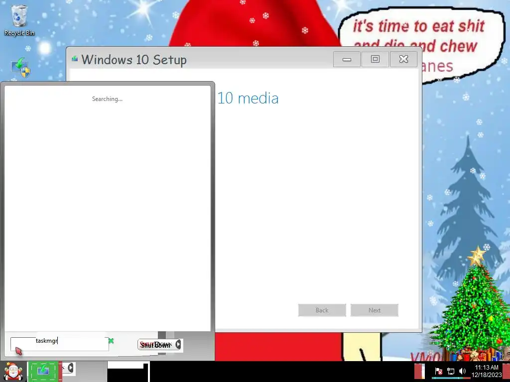The image size is (510, 382).
Task: Clear search with the green X icon
Action: [x=111, y=341]
